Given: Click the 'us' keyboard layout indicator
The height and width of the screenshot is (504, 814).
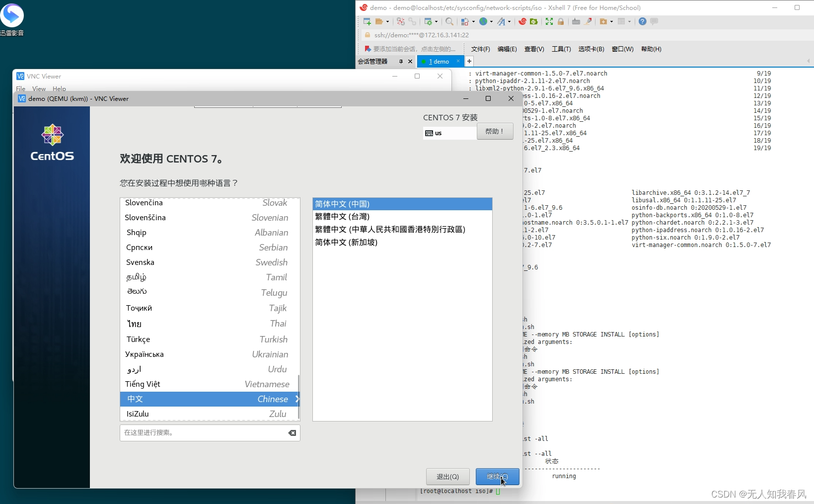Looking at the screenshot, I should (449, 133).
